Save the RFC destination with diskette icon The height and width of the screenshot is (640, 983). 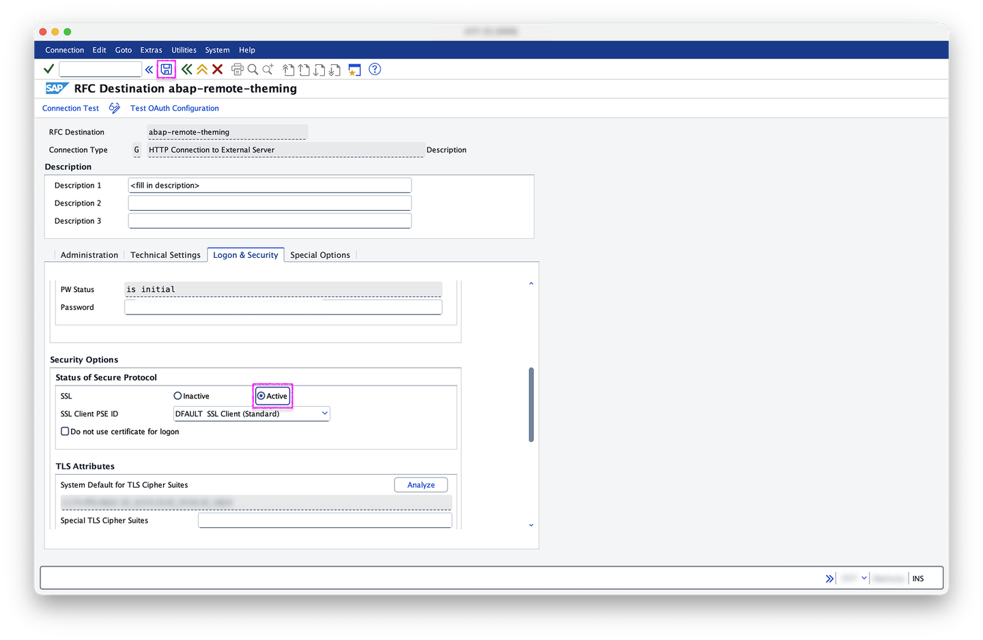point(167,69)
